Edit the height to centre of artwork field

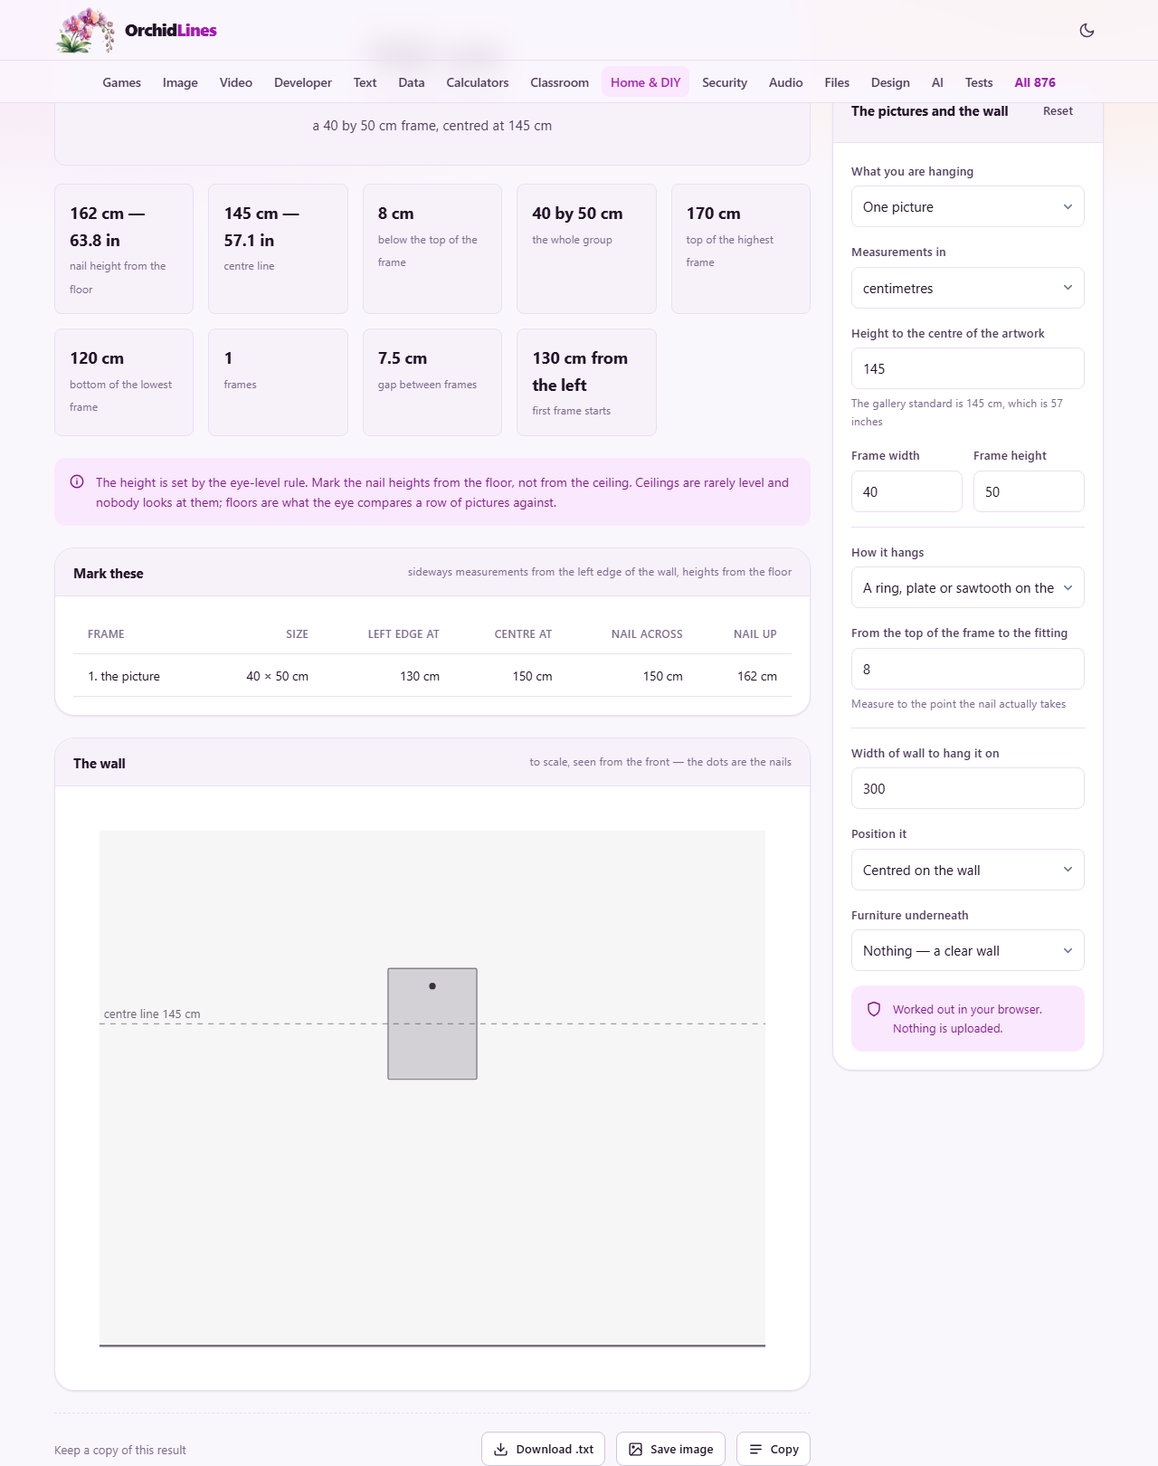(x=967, y=368)
